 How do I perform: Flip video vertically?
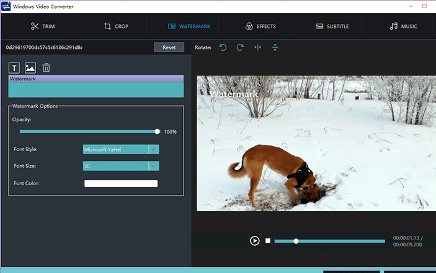275,47
